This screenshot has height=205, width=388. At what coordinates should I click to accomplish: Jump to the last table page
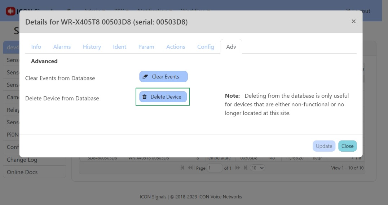pyautogui.click(x=246, y=168)
